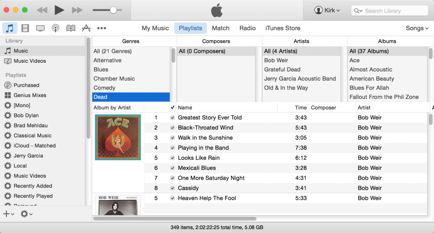Image resolution: width=434 pixels, height=233 pixels.
Task: Select the Dead genre
Action: coord(131,97)
